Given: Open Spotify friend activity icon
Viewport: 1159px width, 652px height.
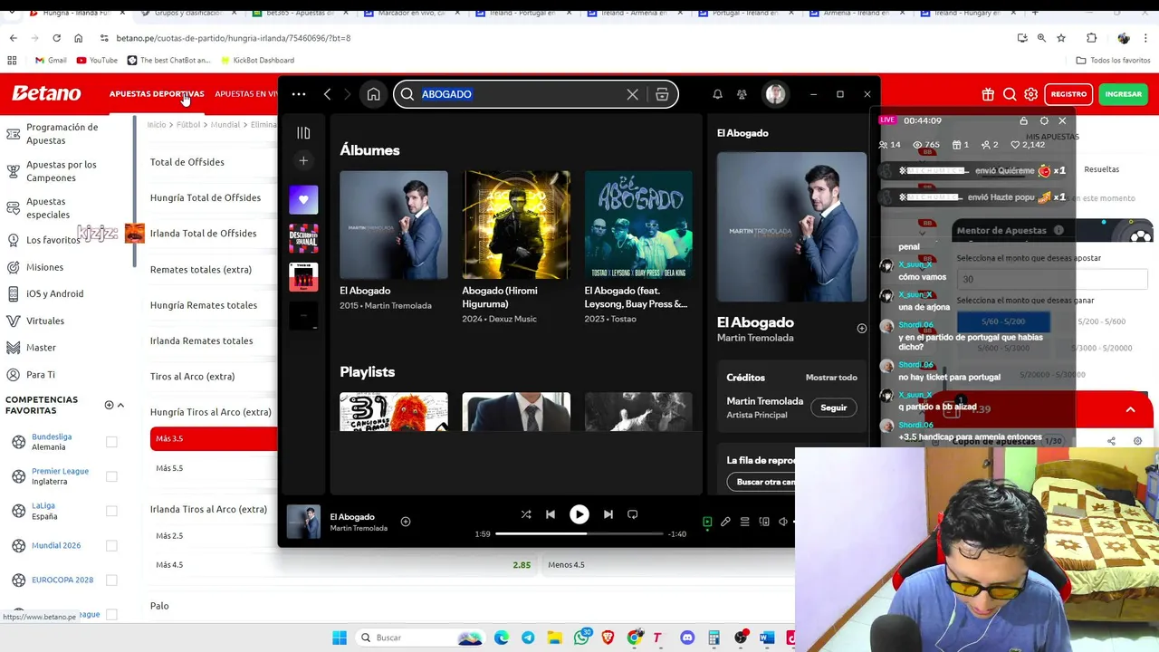Looking at the screenshot, I should coord(742,94).
